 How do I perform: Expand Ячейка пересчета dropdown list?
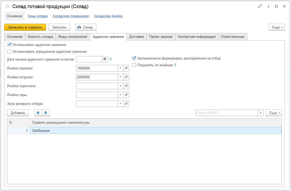(120, 86)
